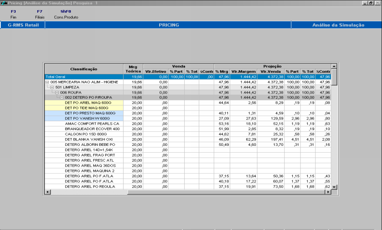Click the horizontal scroll left arrow

click(x=47, y=192)
